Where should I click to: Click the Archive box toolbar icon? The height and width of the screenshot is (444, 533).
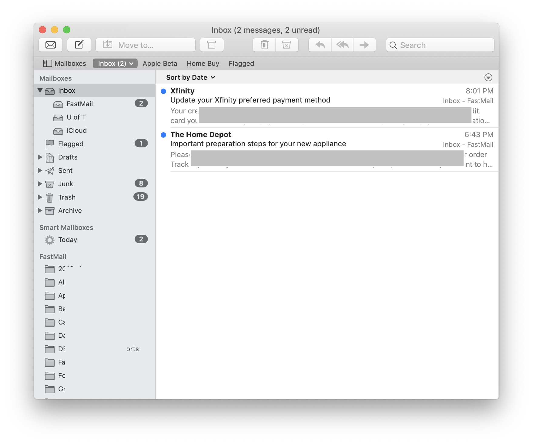point(212,45)
